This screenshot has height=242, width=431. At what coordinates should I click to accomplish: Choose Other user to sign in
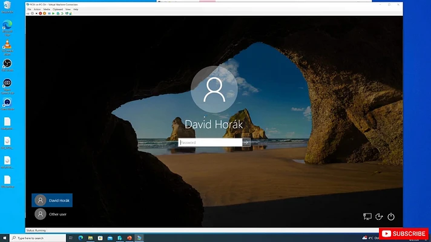[x=52, y=214]
